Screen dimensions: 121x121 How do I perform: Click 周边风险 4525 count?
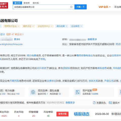point(4,116)
